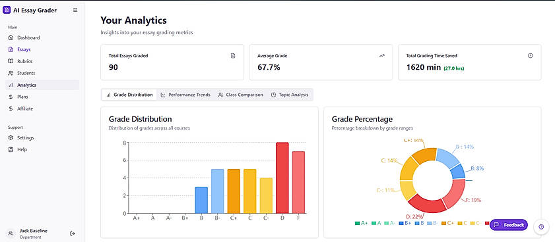The width and height of the screenshot is (555, 242).
Task: Go to Essays in the sidebar
Action: pos(42,49)
